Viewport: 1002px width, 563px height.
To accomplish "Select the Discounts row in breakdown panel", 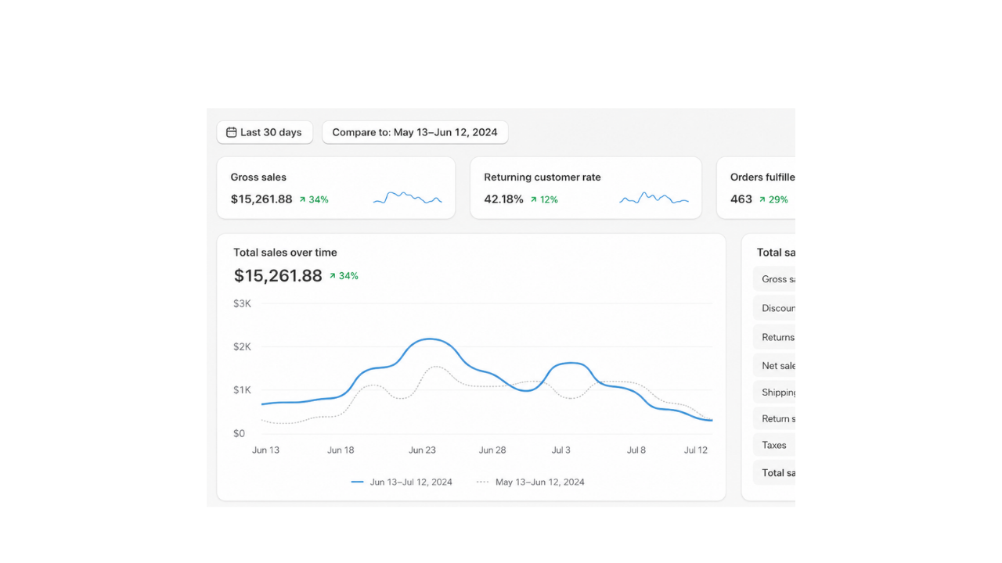I will pyautogui.click(x=774, y=308).
